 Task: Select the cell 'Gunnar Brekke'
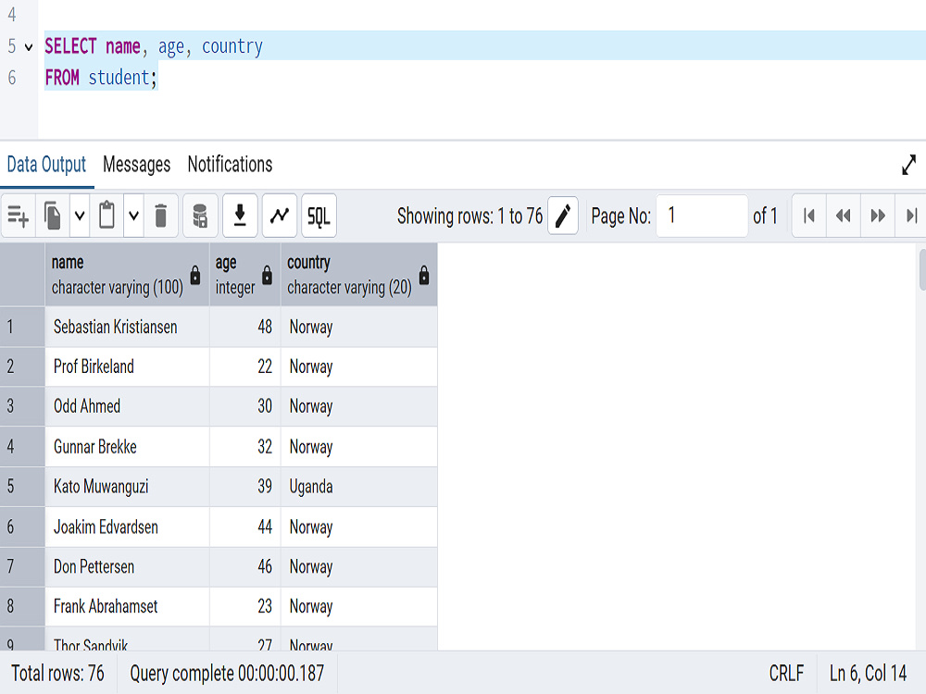tap(127, 447)
